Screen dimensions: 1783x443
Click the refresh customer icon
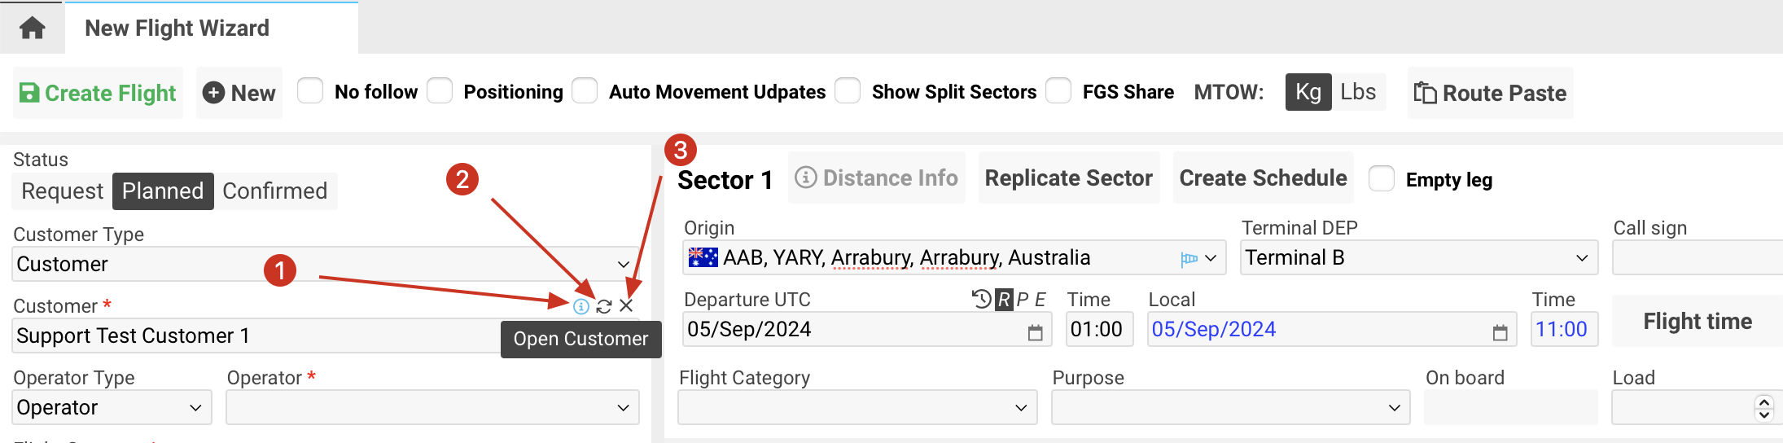point(604,306)
